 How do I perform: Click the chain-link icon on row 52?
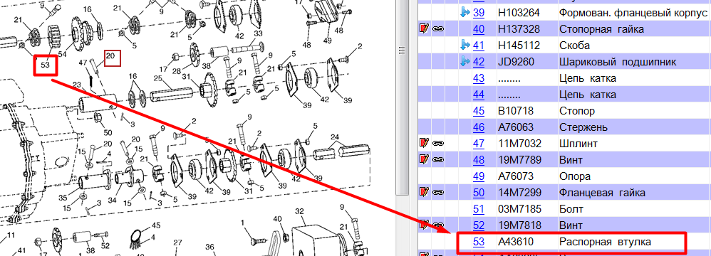[438, 225]
